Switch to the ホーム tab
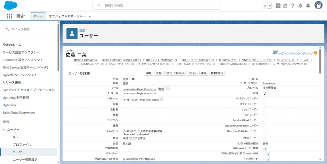 click(x=38, y=16)
